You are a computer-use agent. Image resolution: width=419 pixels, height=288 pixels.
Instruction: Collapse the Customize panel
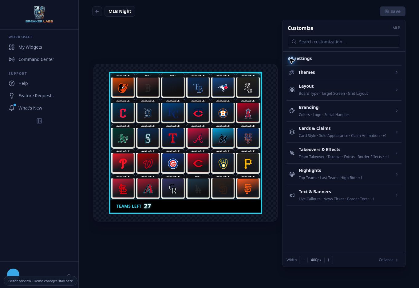[389, 260]
